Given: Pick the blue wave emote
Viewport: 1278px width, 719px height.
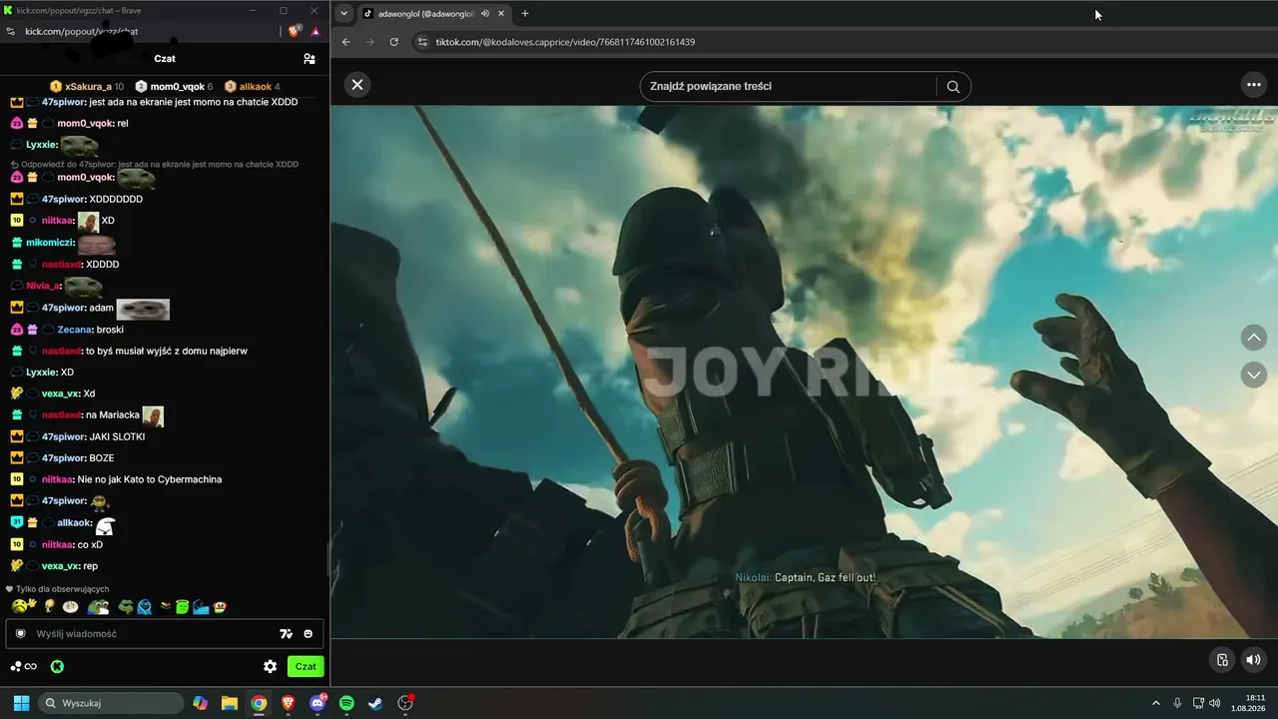Looking at the screenshot, I should point(201,606).
